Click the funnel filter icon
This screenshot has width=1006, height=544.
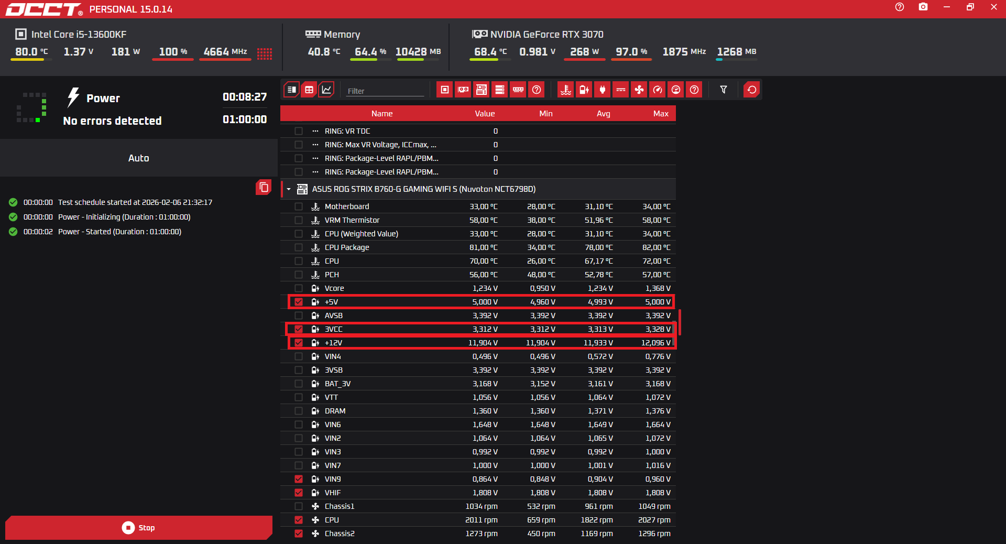point(724,90)
